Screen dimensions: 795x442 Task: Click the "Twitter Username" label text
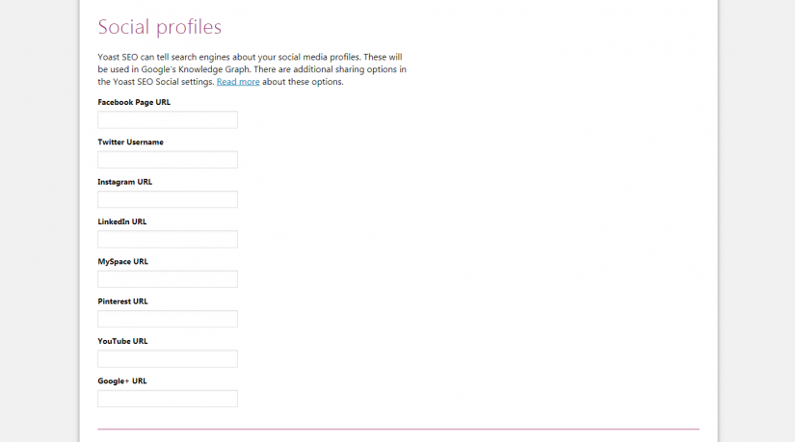coord(130,143)
